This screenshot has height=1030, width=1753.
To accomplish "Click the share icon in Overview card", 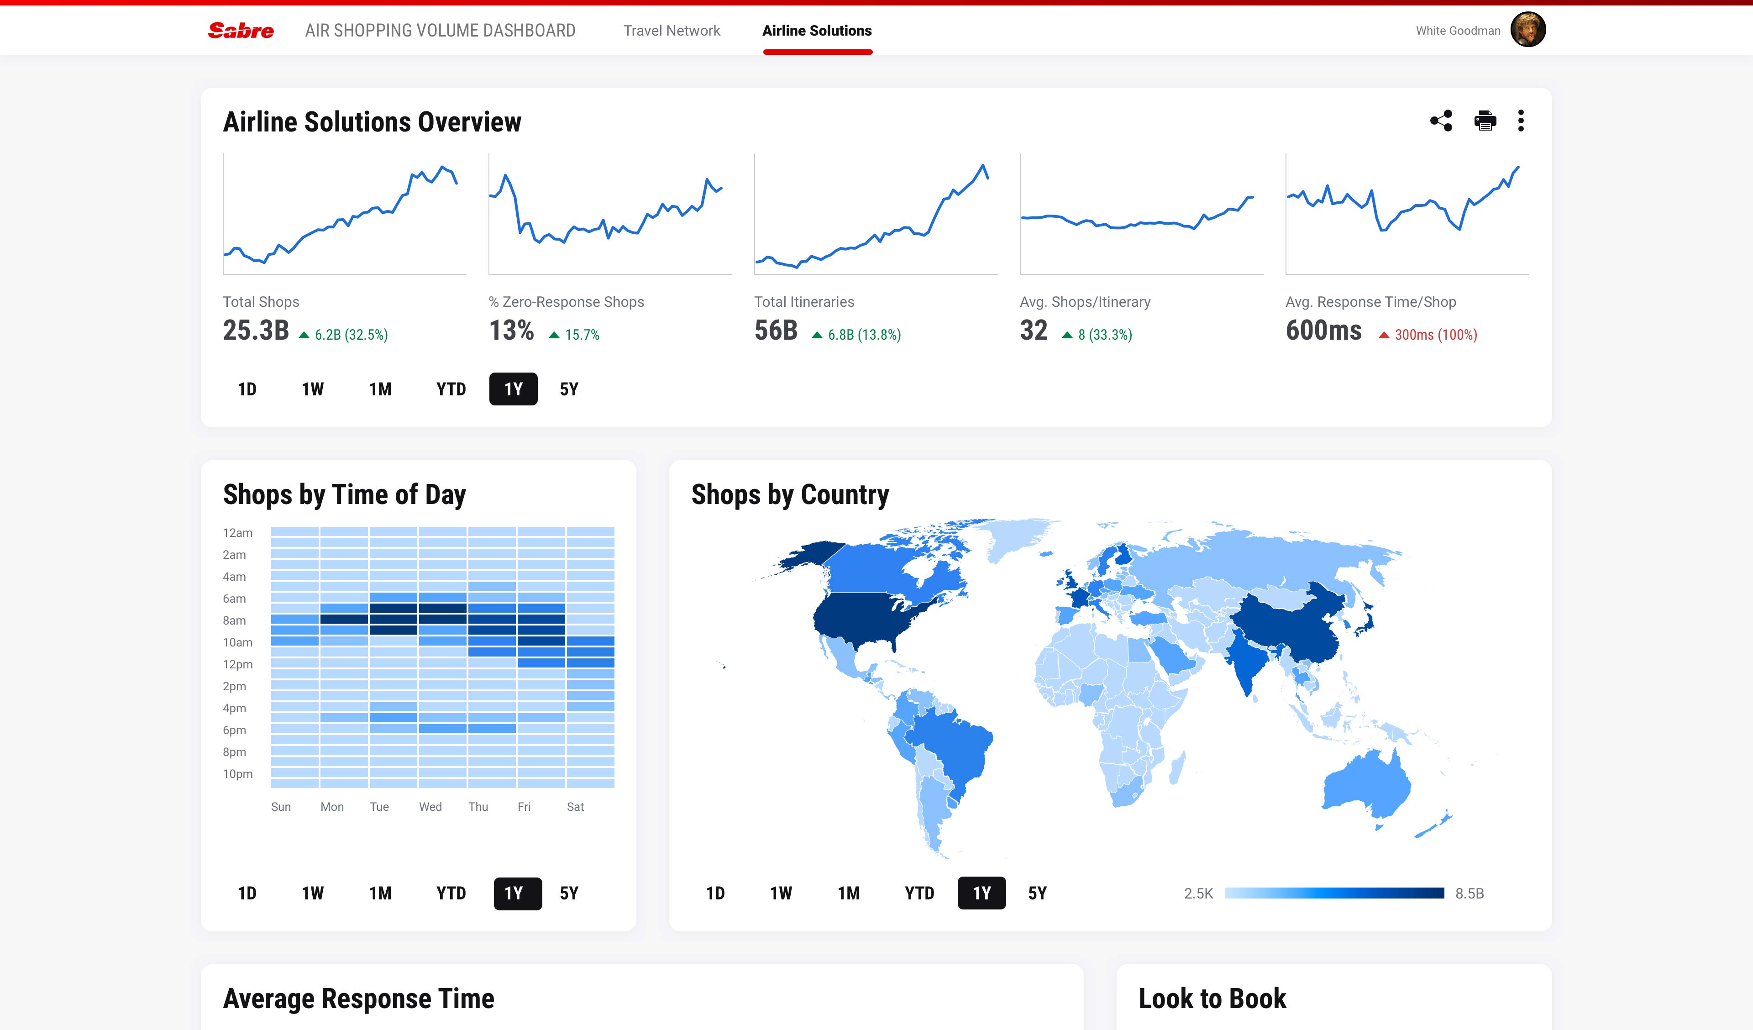I will click(x=1441, y=121).
